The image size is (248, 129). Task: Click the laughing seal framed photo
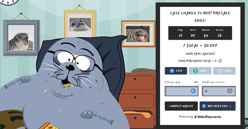(138, 34)
